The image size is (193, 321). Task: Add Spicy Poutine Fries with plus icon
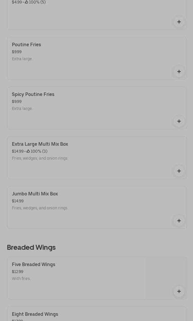[x=179, y=121]
